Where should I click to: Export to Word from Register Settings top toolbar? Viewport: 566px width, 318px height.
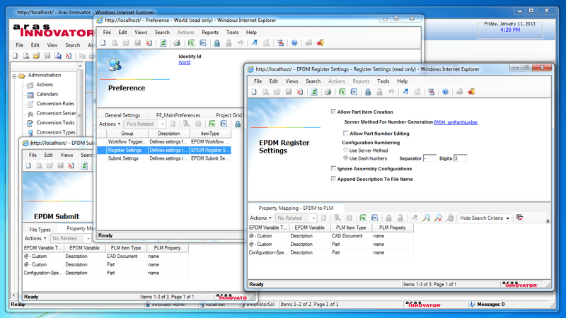pos(354,92)
